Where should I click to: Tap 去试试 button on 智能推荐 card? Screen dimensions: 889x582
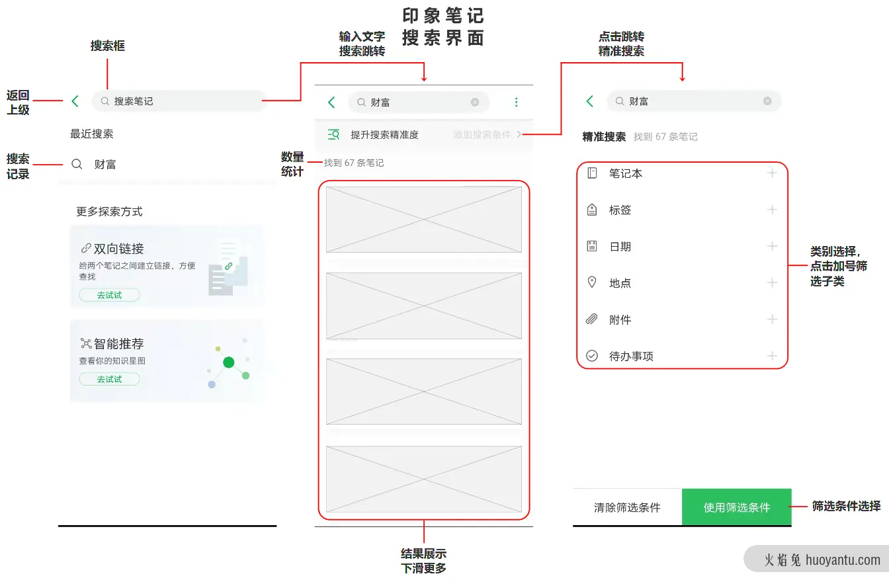pos(109,379)
